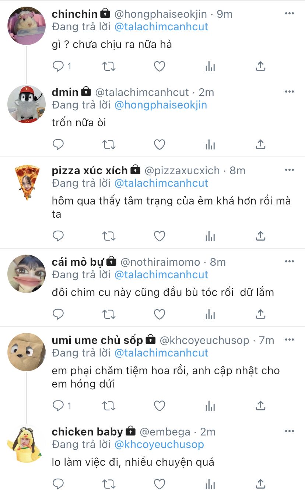305x496 pixels.
Task: Open @hongphaiseokjin mention link in dmin's reply
Action: pos(161,105)
